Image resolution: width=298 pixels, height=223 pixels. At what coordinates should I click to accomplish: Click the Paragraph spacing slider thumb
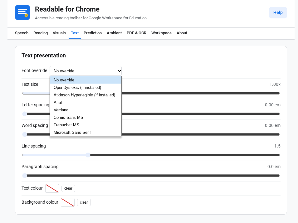(x=25, y=176)
